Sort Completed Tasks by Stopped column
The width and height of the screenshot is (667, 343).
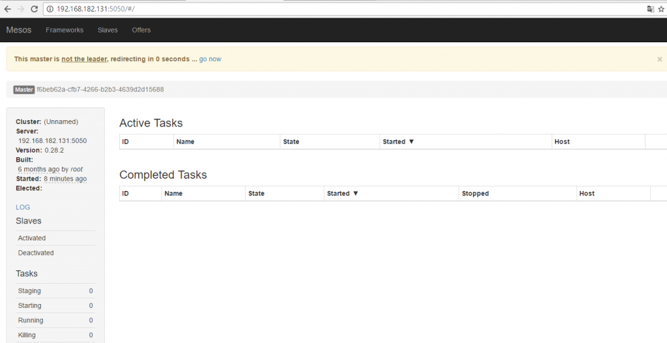518,194
